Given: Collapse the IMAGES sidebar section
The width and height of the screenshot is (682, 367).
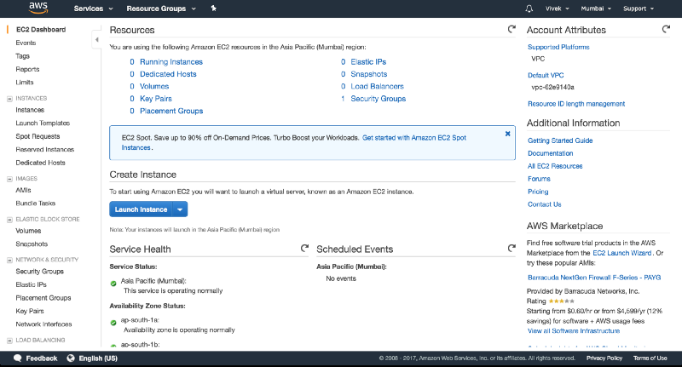Looking at the screenshot, I should click(x=9, y=179).
